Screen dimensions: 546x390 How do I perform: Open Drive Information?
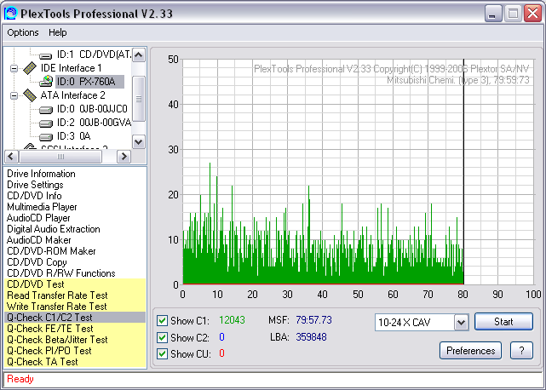[41, 174]
